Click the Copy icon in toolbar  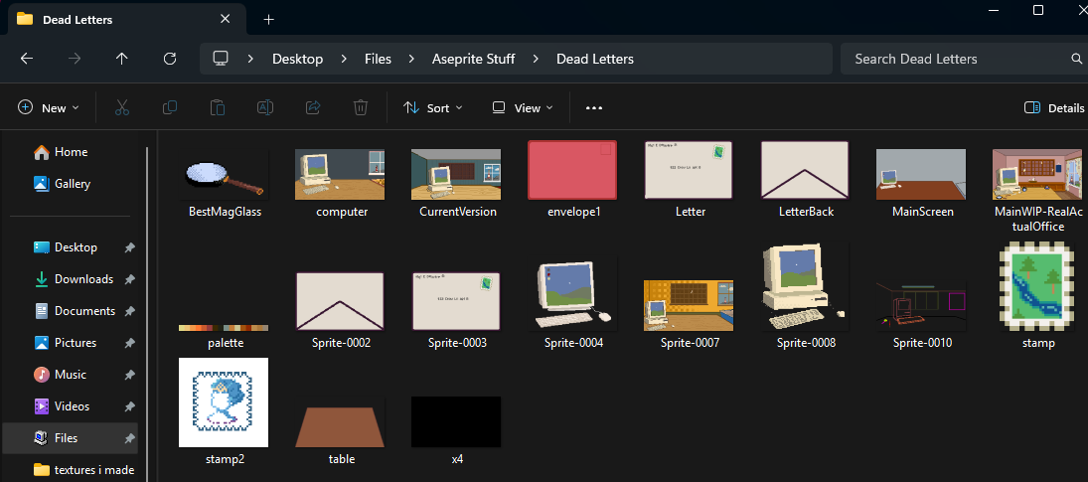coord(170,107)
